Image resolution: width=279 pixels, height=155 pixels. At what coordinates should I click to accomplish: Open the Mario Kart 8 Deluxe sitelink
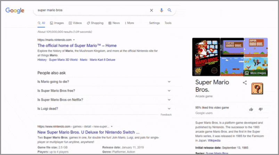point(102,60)
